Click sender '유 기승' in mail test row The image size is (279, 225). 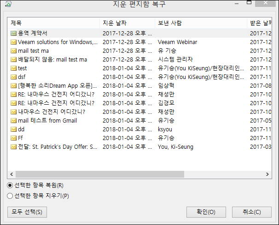(x=167, y=51)
